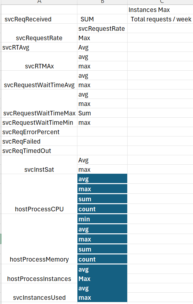Select the hostProcessMemory cell

[39, 239]
